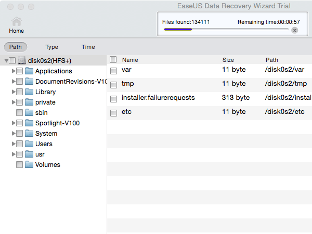Tick the Users folder checkbox
This screenshot has height=234, width=312.
(x=19, y=144)
